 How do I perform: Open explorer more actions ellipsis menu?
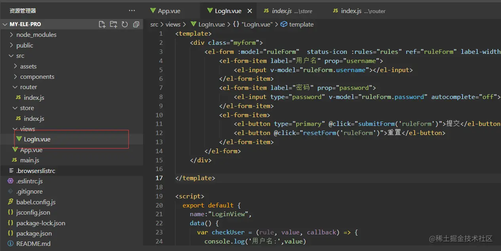pos(132,11)
